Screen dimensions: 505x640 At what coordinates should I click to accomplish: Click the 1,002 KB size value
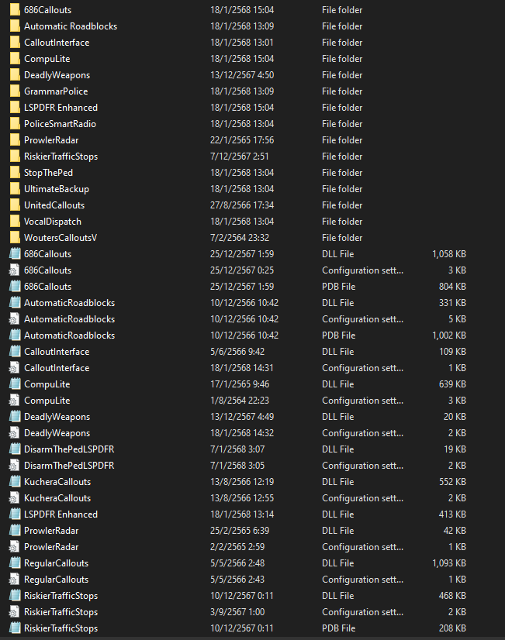tap(449, 335)
